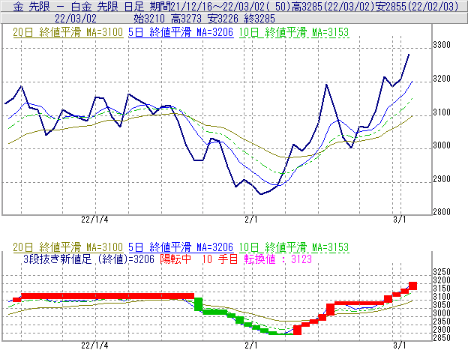Image resolution: width=468 pixels, height=356 pixels.
Task: Click the upper chart '10日 終値平滑 MA=3153' legend
Action: pos(294,32)
